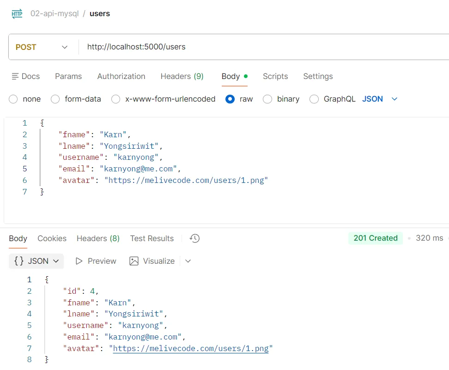This screenshot has width=449, height=370.
Task: Click the 201 Created status indicator
Action: click(x=376, y=238)
